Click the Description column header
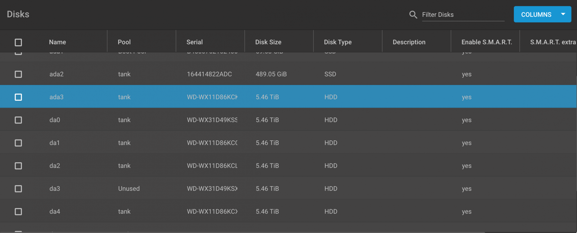This screenshot has width=577, height=233. click(x=409, y=42)
